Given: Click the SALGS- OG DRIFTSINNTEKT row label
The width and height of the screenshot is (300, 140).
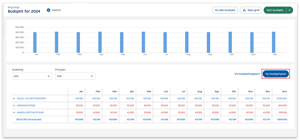Looking at the screenshot, I should (x=31, y=98).
